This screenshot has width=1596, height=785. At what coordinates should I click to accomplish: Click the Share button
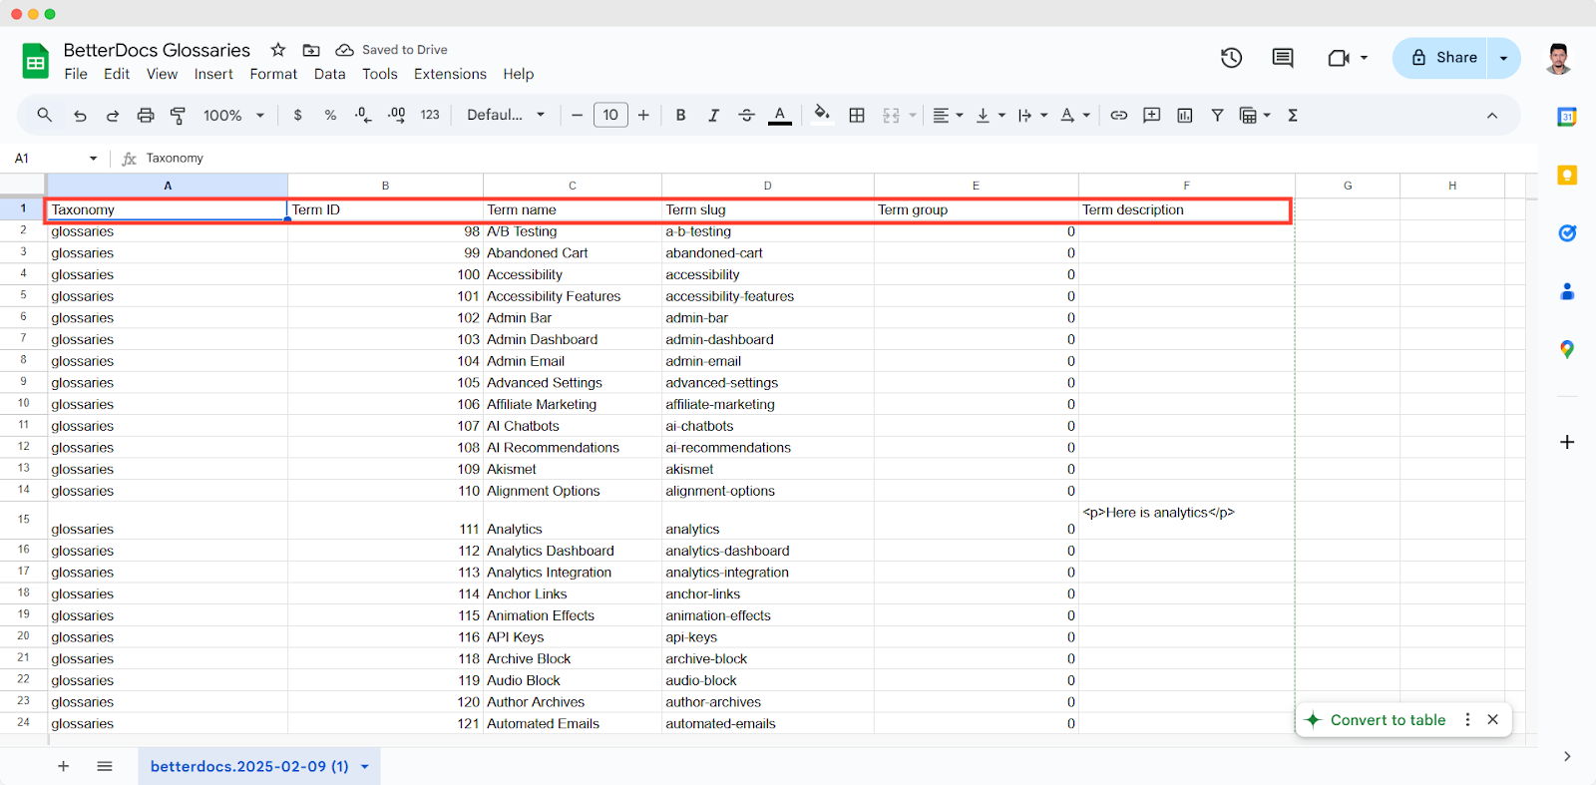tap(1440, 58)
